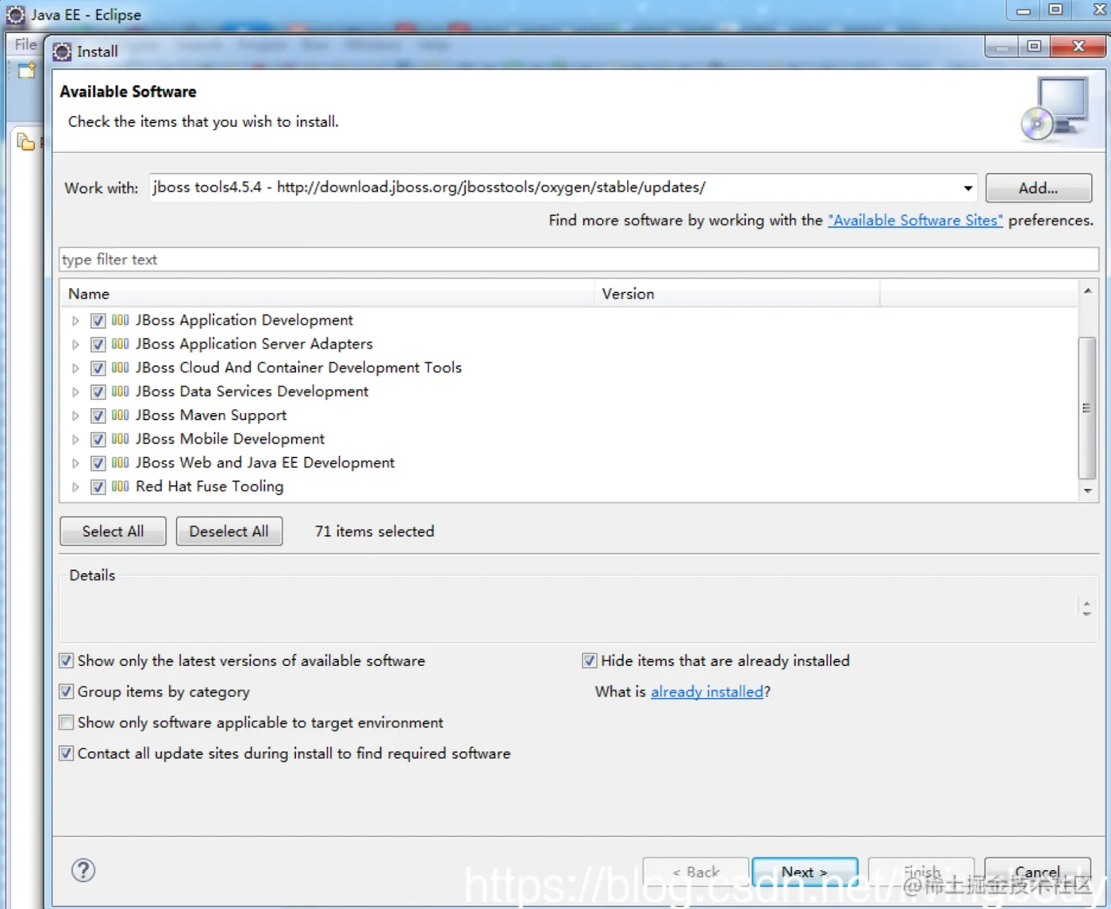Image resolution: width=1111 pixels, height=909 pixels.
Task: Open the dialog help question mark icon
Action: 83,870
